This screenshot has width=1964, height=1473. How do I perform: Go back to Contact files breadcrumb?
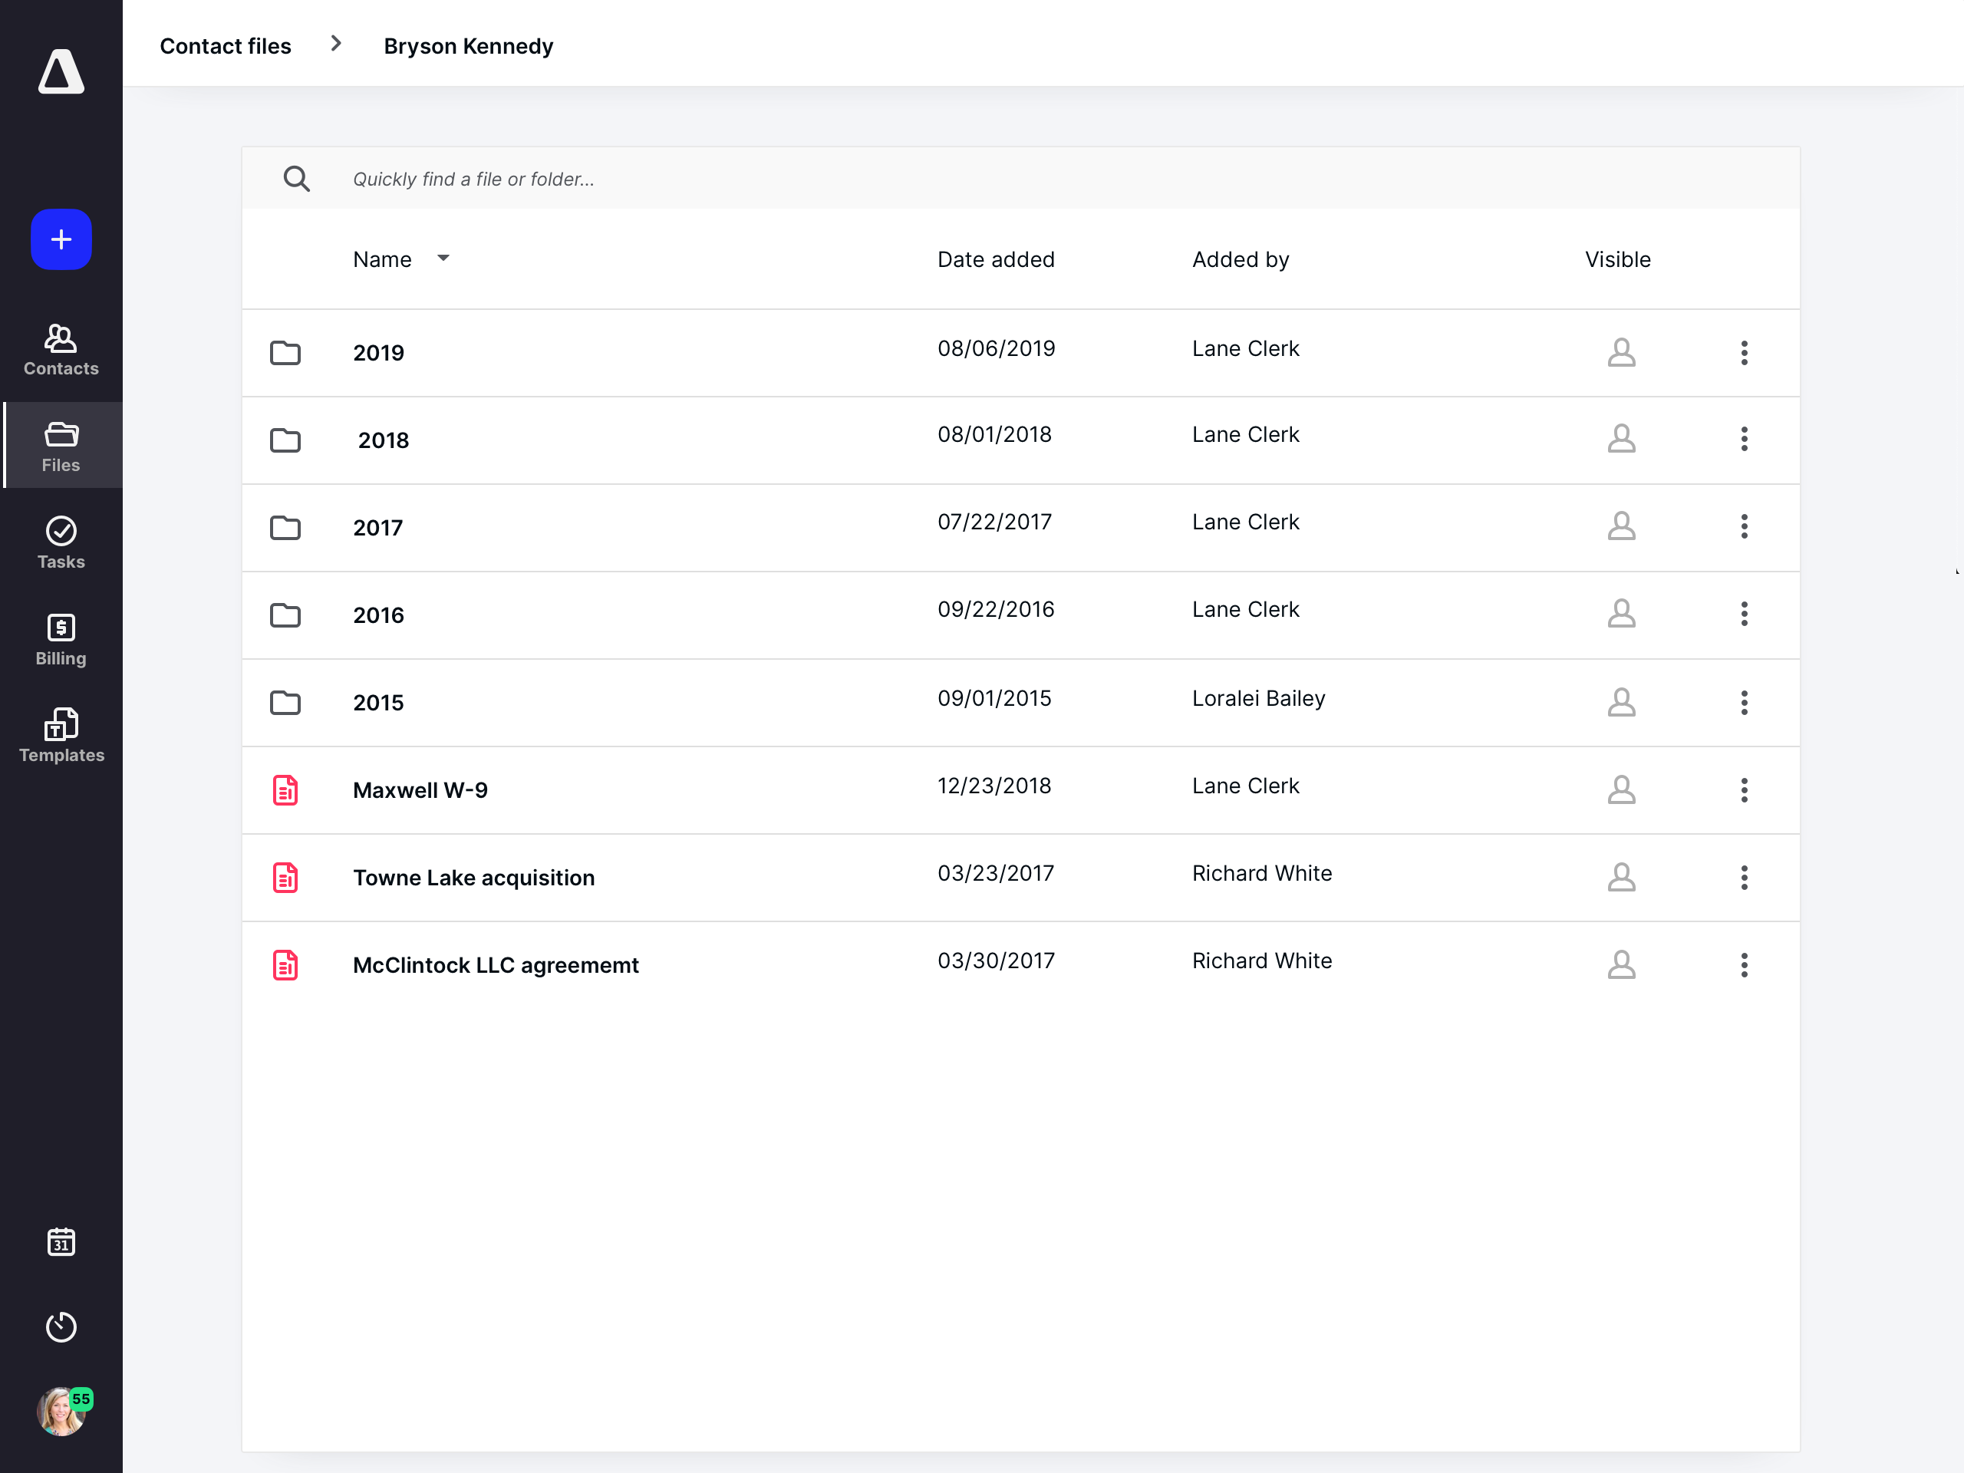coord(226,46)
